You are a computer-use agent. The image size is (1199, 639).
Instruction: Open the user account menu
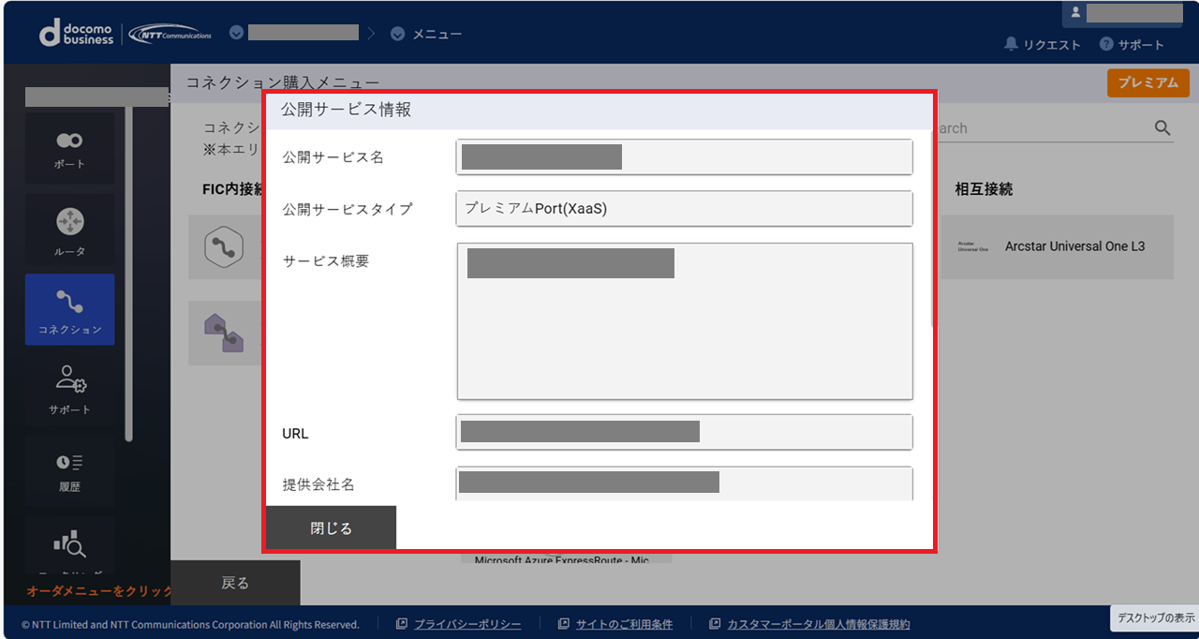pyautogui.click(x=1122, y=13)
